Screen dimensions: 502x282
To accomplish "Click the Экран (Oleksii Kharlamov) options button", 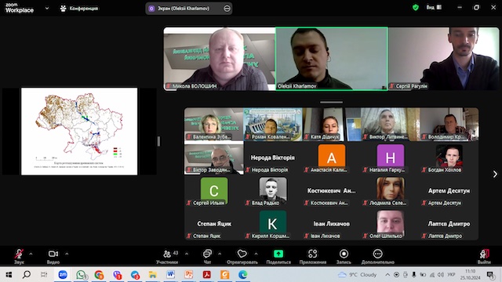I will tap(227, 9).
